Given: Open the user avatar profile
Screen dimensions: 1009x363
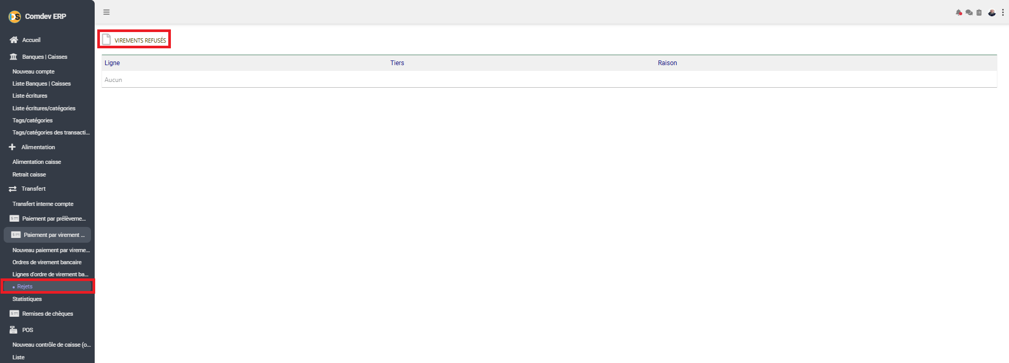Looking at the screenshot, I should tap(992, 13).
